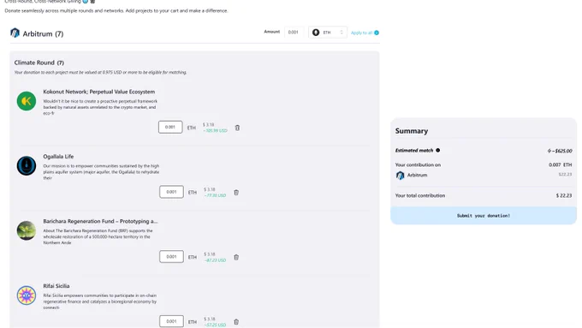Click the Apply to all link
The width and height of the screenshot is (582, 328).
click(x=361, y=33)
